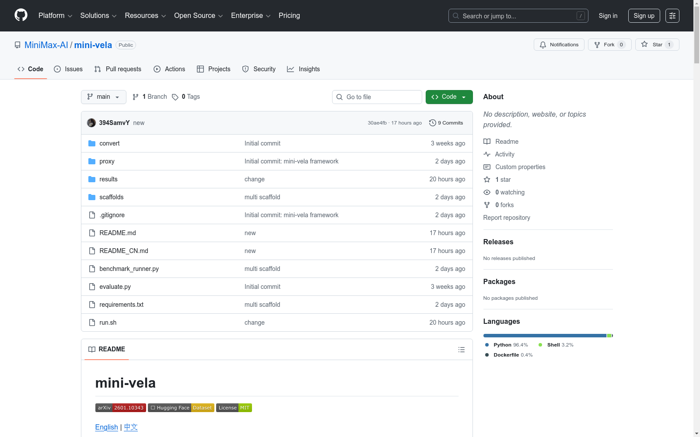This screenshot has width=700, height=437.
Task: Expand the Solutions menu
Action: point(98,16)
